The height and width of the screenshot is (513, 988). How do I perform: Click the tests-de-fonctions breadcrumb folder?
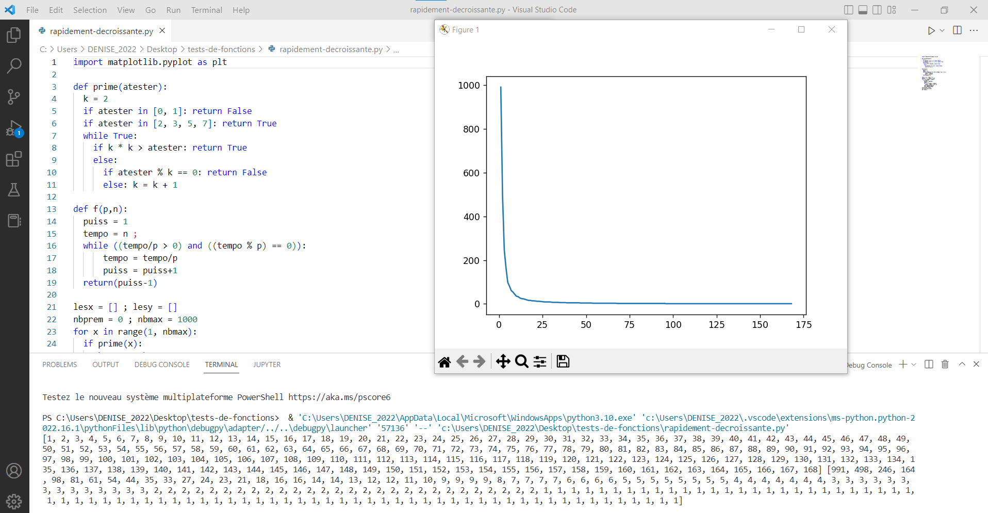pyautogui.click(x=221, y=49)
